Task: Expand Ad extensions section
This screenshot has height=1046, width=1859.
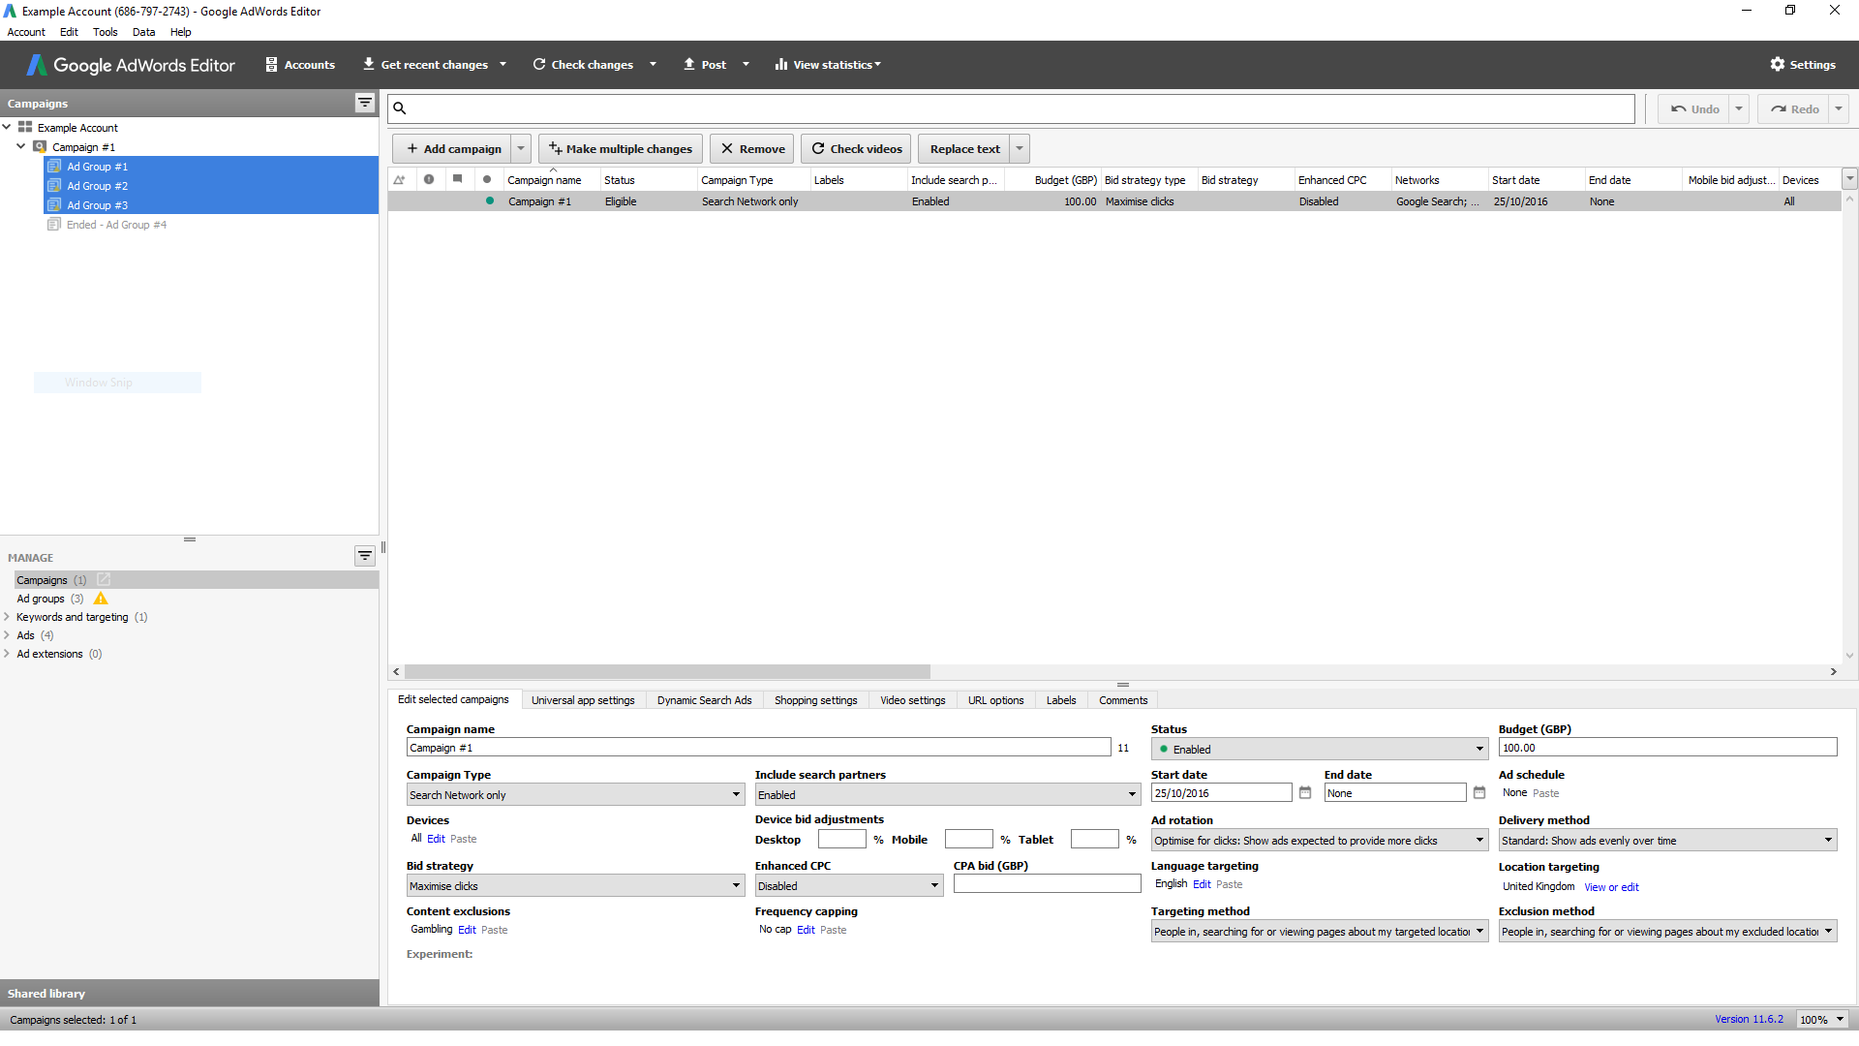Action: (x=7, y=654)
